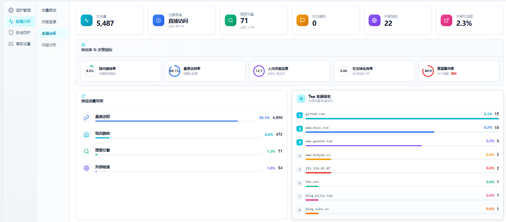Click the purple external domains globe icon

(375, 20)
